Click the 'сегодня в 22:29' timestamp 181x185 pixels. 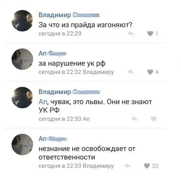click(60, 34)
